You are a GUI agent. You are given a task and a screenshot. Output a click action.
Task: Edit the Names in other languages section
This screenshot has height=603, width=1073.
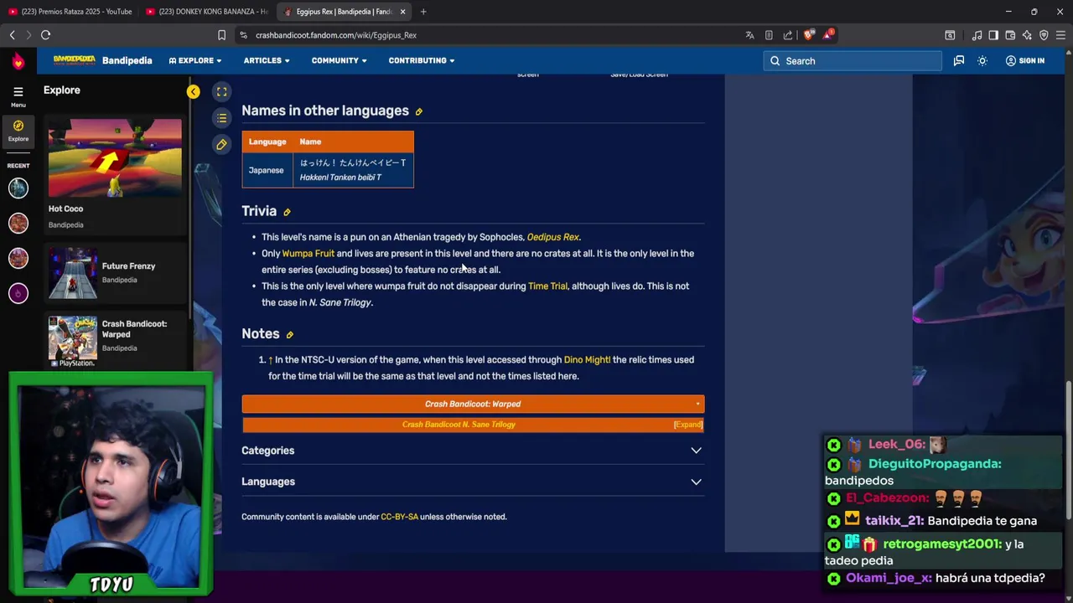[418, 111]
